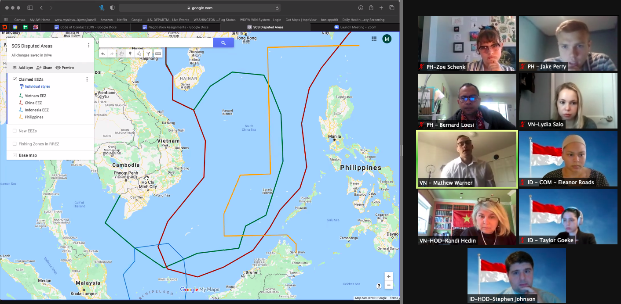Image resolution: width=621 pixels, height=304 pixels.
Task: Click the privacy shield icon
Action: [112, 8]
